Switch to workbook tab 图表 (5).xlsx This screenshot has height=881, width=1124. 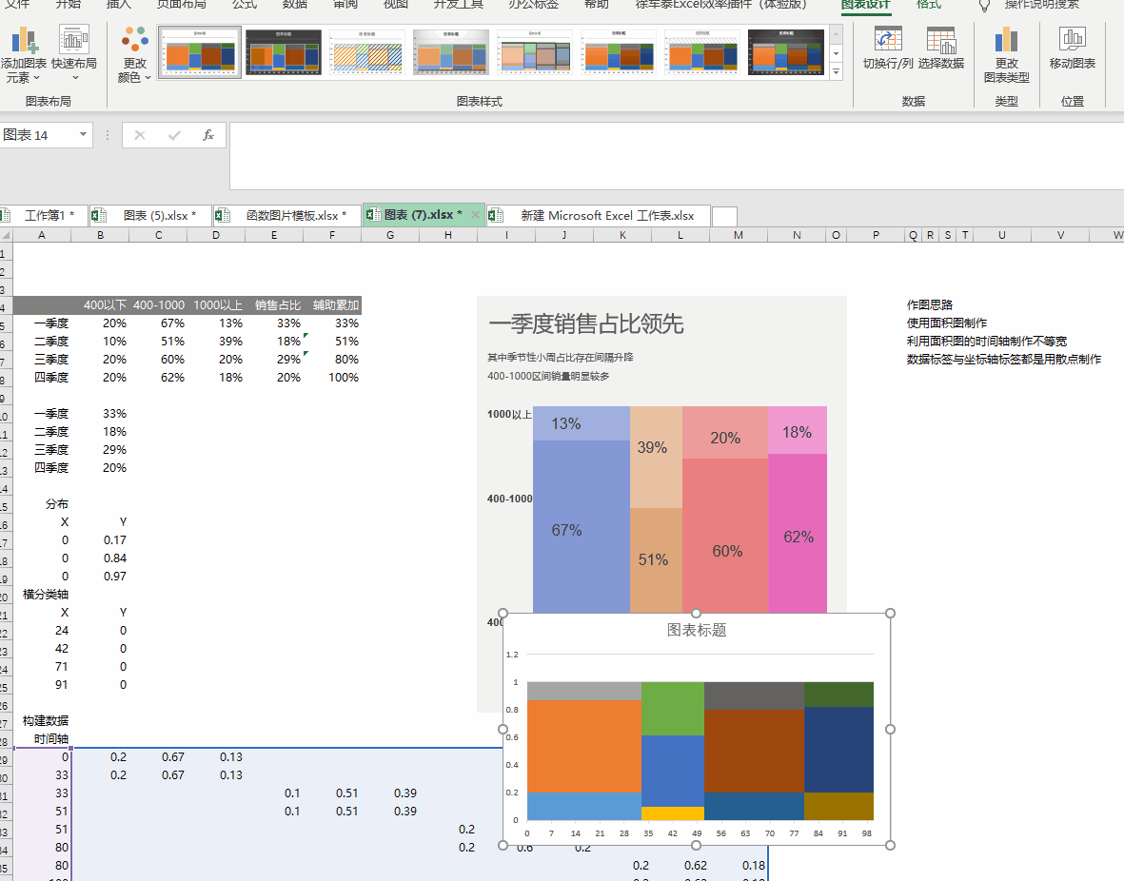coord(150,215)
